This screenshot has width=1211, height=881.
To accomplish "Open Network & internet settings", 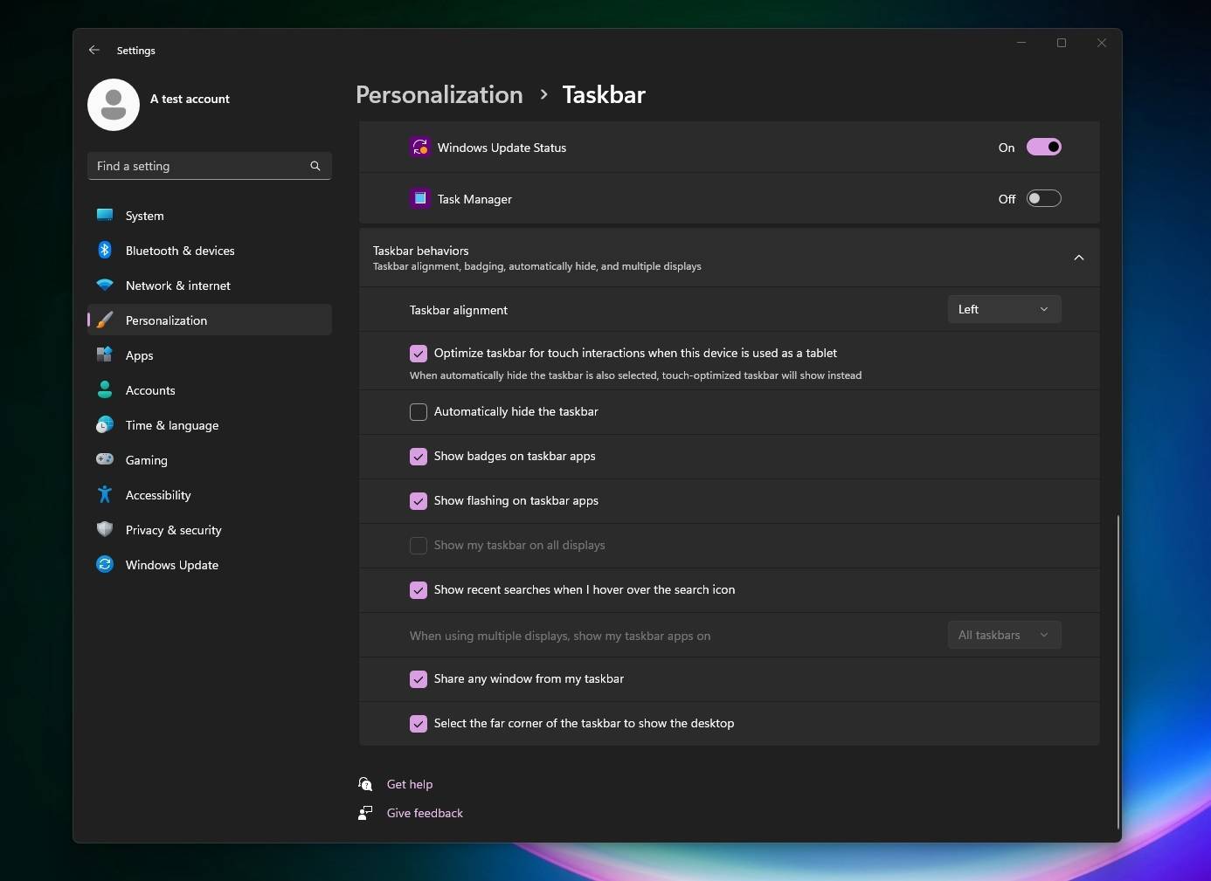I will (x=177, y=286).
